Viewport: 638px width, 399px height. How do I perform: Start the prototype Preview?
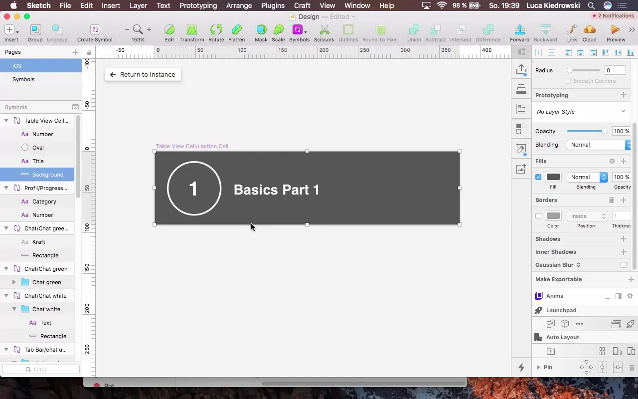tap(616, 32)
